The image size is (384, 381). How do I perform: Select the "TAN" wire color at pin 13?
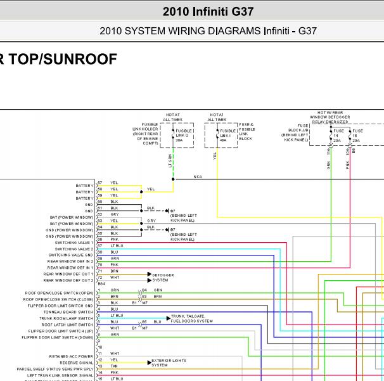click(114, 366)
